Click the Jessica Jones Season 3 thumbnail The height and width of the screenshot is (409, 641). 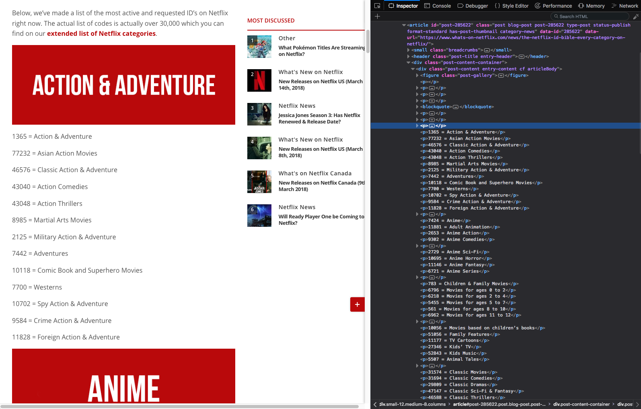tap(259, 114)
